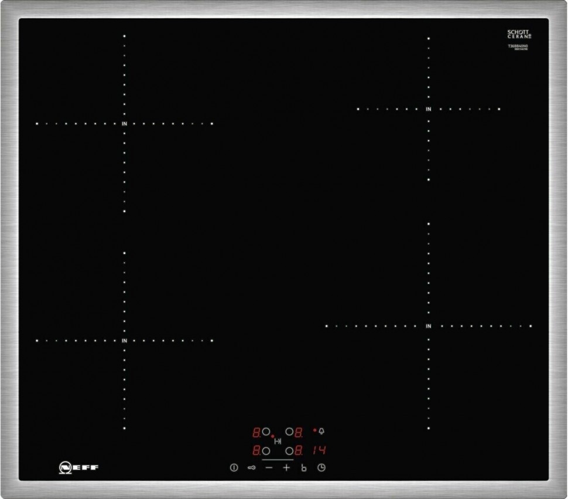
Task: Select the front right cooking zone circle
Action: coord(289,451)
